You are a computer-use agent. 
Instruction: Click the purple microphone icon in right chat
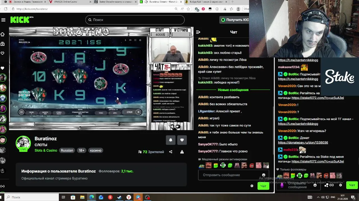[x=282, y=185]
